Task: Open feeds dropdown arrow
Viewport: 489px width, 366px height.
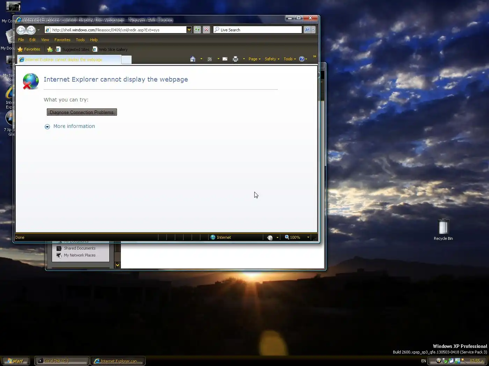Action: pos(218,59)
